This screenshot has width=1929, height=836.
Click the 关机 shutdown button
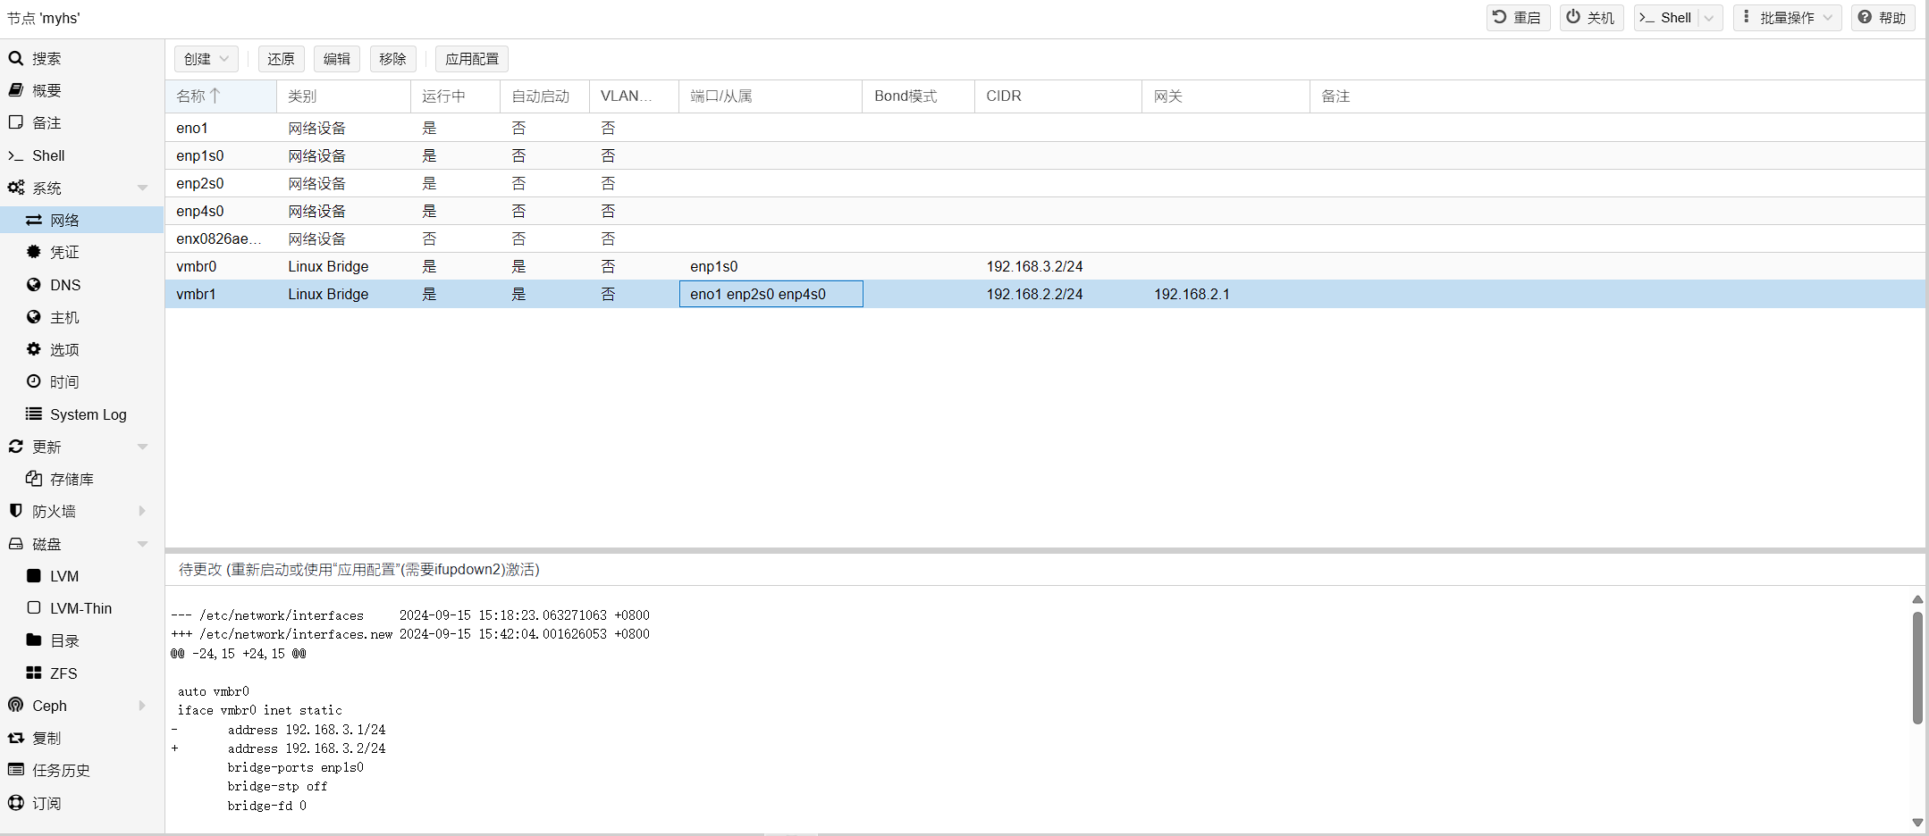[1591, 18]
